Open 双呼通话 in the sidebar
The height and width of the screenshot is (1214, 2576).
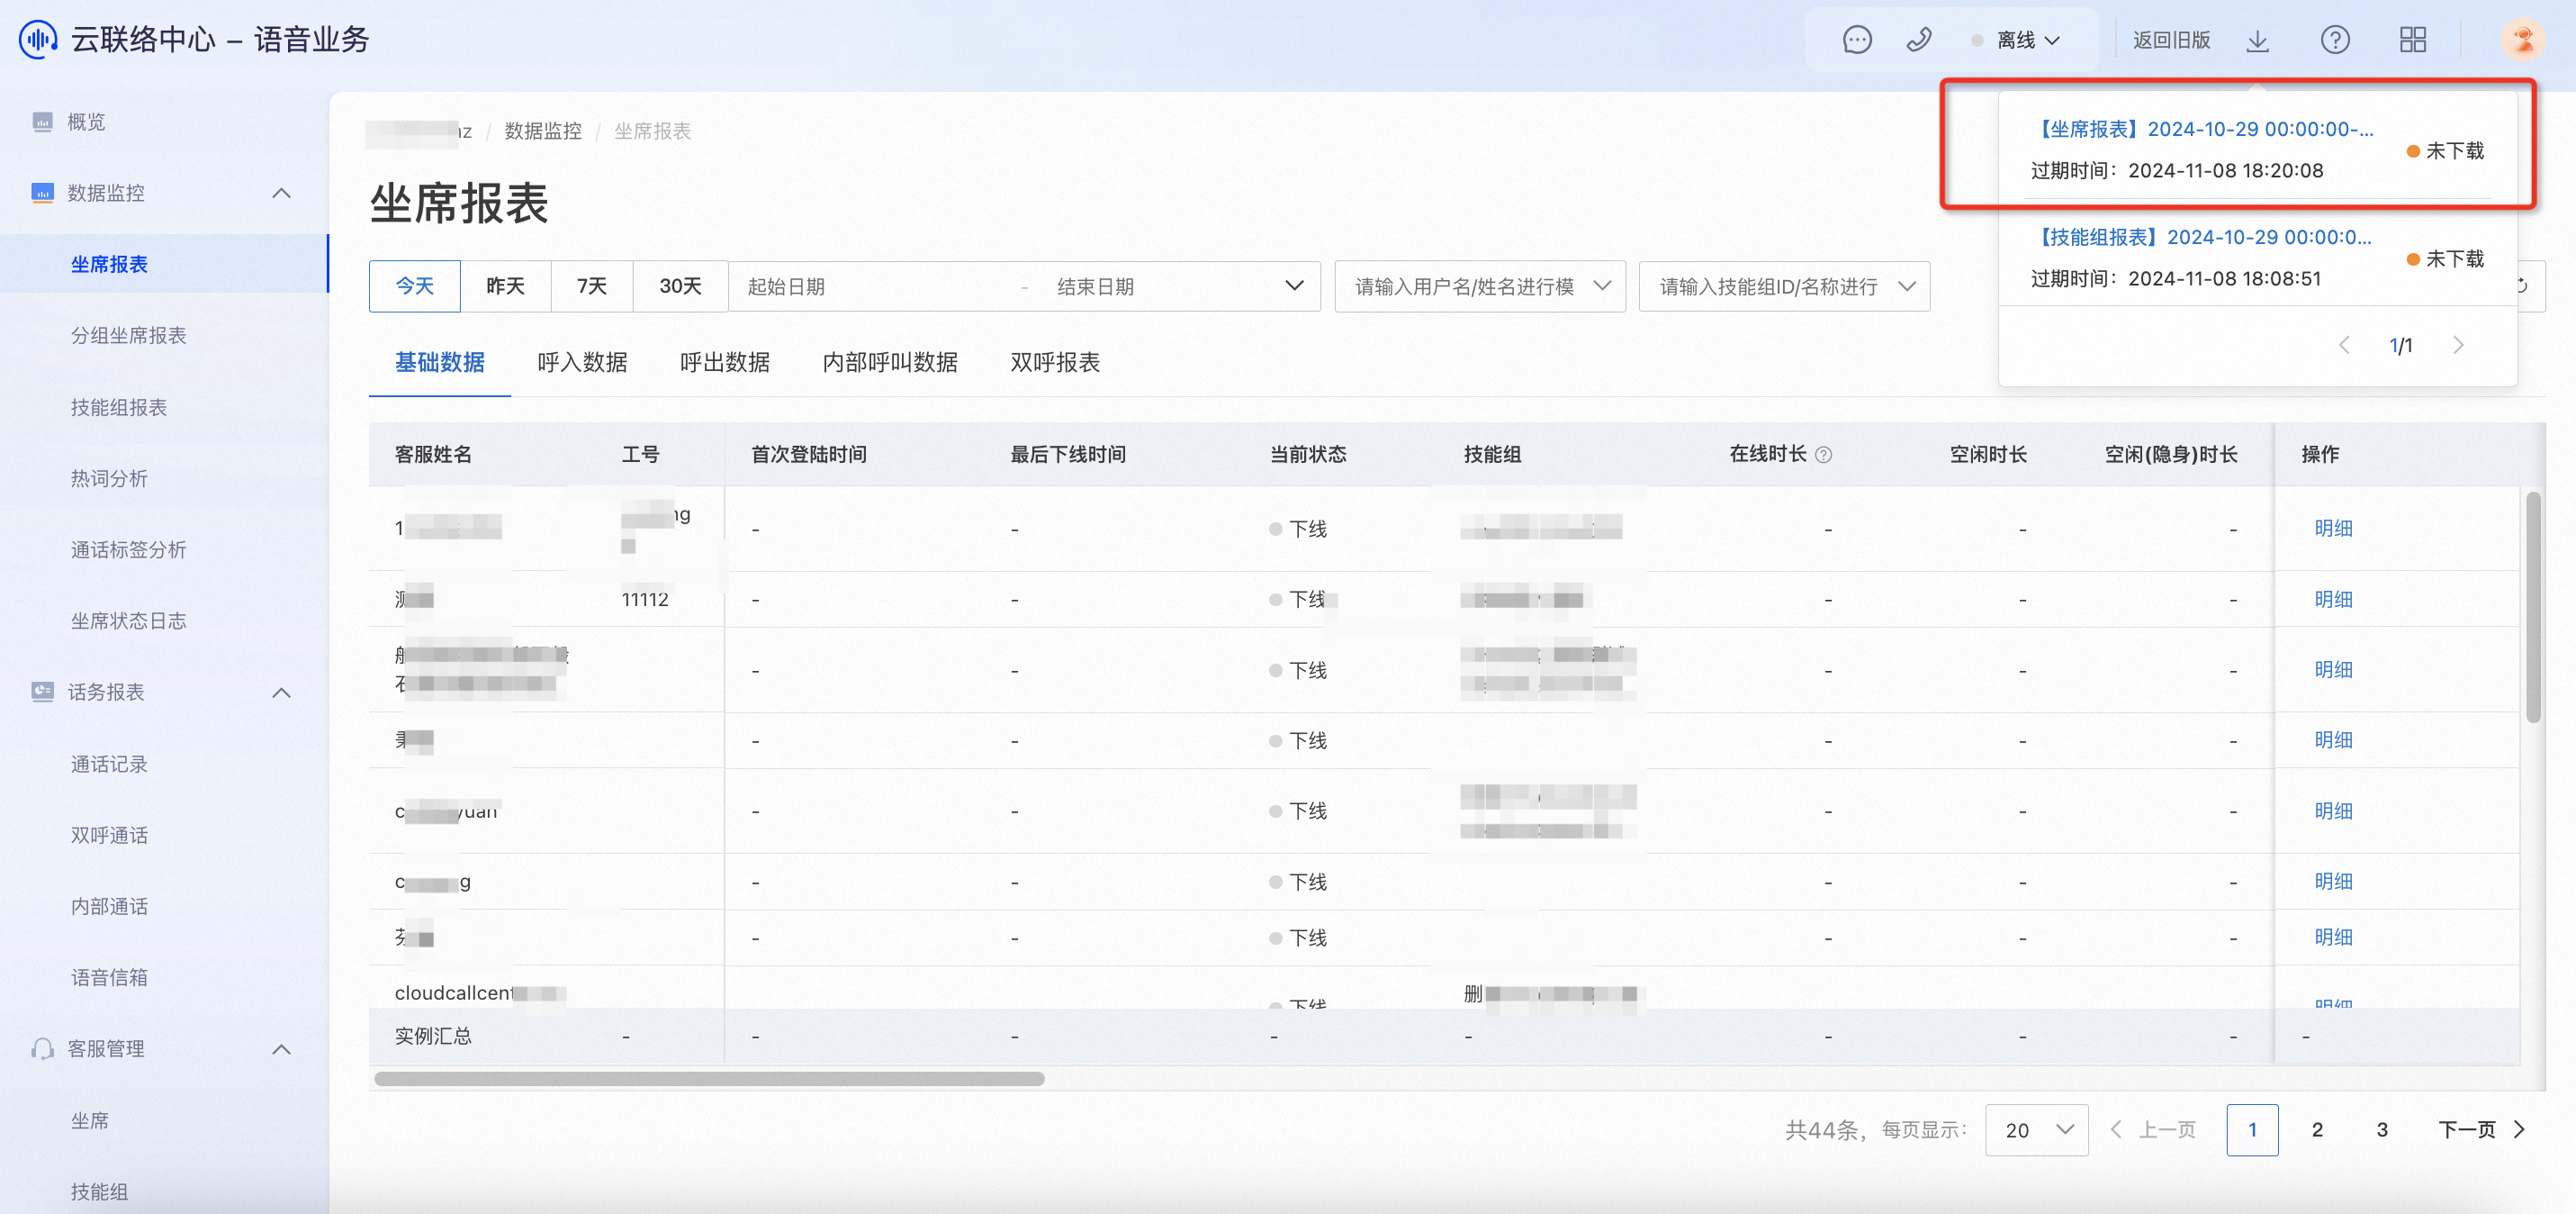click(x=108, y=836)
